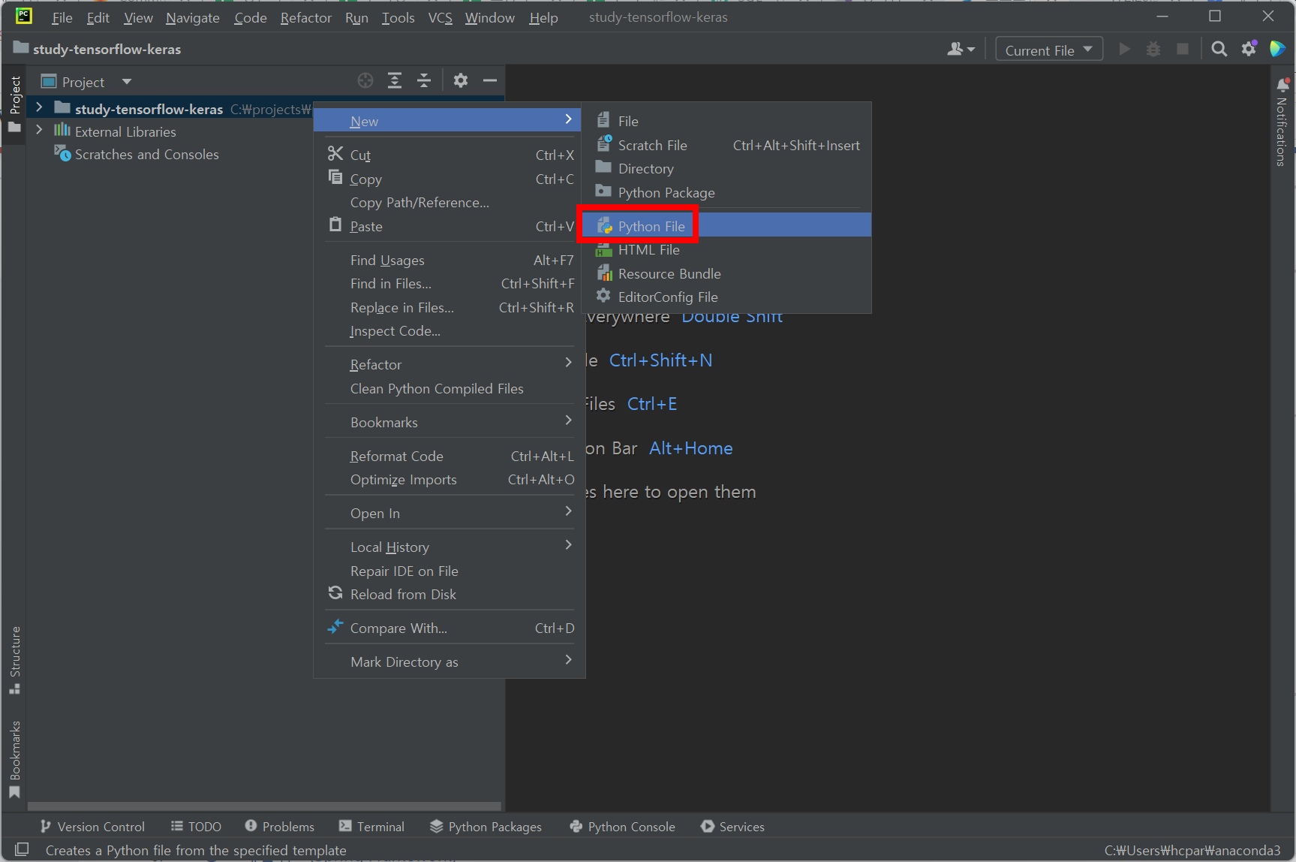The image size is (1296, 862).
Task: Click the Collapse All icon in Project panel
Action: pyautogui.click(x=424, y=81)
